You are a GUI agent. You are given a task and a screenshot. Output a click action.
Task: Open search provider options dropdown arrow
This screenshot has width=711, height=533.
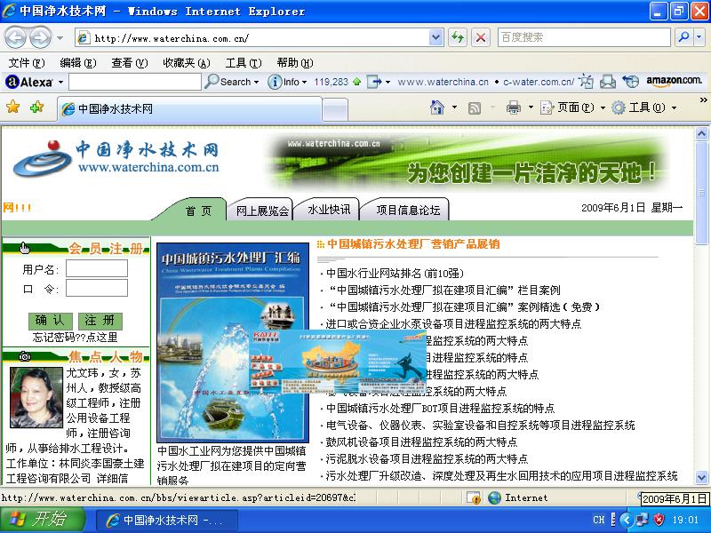pyautogui.click(x=699, y=37)
